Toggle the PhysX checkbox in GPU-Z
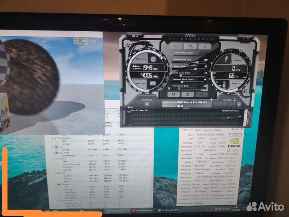Screen dimensions: 289x217 (x=214, y=199)
